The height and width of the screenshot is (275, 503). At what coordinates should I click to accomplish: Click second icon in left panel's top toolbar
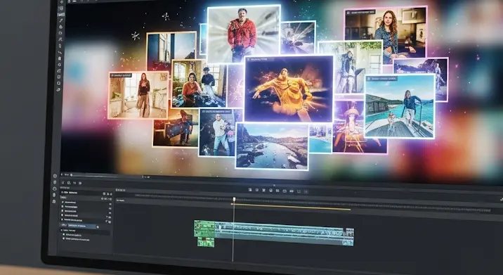pyautogui.click(x=69, y=183)
